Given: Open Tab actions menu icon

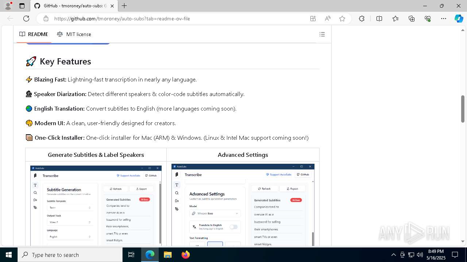Looking at the screenshot, I should click(x=22, y=6).
